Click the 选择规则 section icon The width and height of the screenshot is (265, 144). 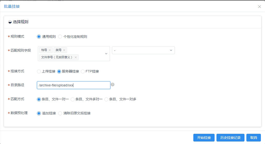[x=10, y=22]
